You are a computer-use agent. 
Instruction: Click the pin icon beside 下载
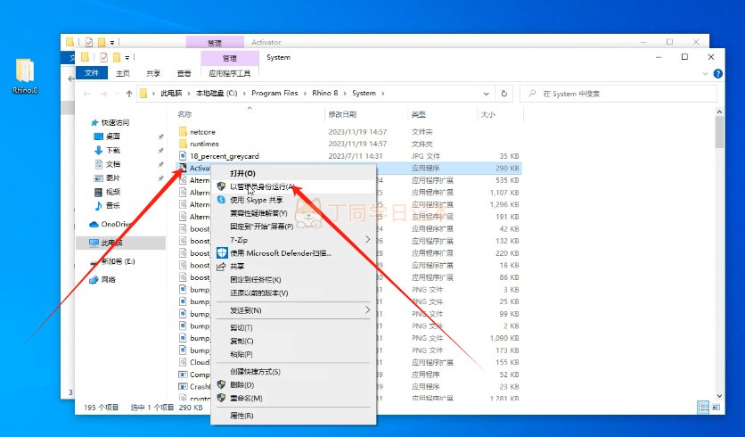[160, 150]
